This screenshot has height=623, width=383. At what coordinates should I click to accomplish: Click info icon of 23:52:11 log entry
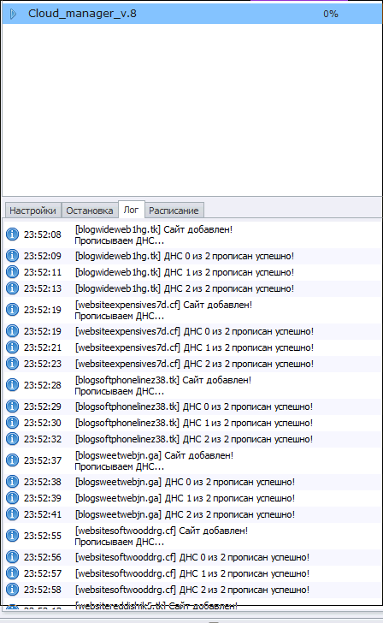(x=12, y=272)
